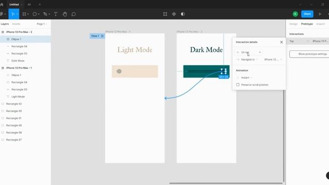Close the Interaction details panel
Image resolution: width=329 pixels, height=185 pixels.
(x=281, y=42)
